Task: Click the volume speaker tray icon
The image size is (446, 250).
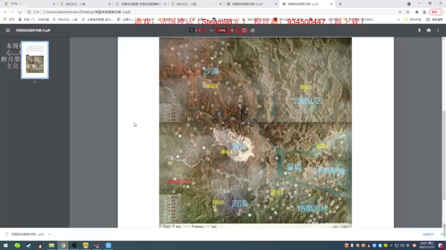Action: 402,246
